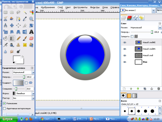Click the Windows пуск start button
Viewport: 162px width, 122px height.
pyautogui.click(x=8, y=119)
